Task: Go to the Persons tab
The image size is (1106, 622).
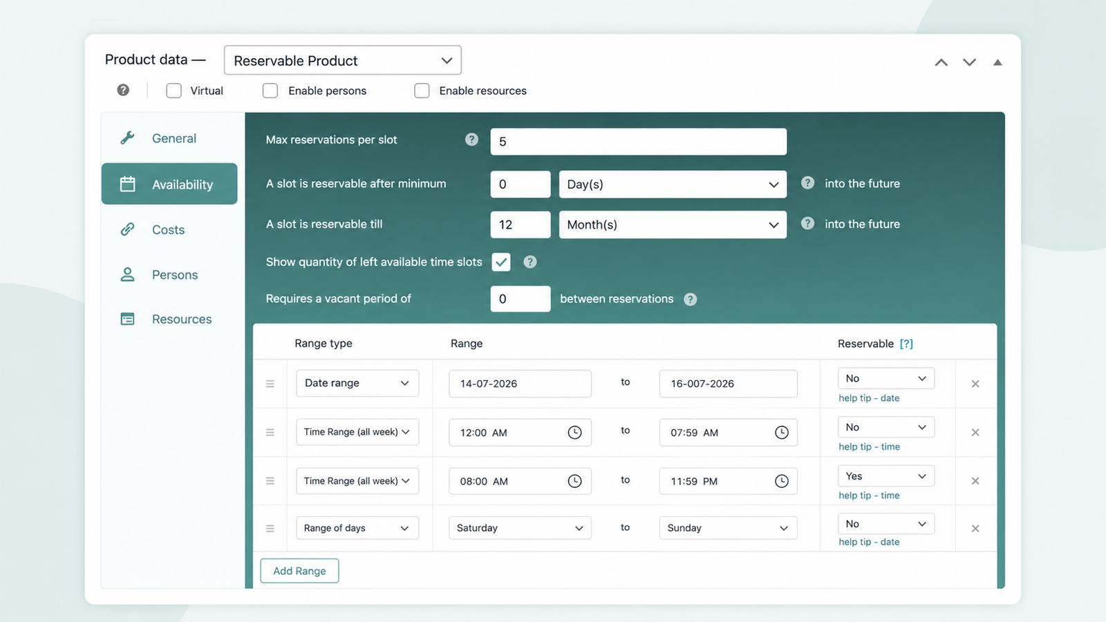Action: pos(169,274)
